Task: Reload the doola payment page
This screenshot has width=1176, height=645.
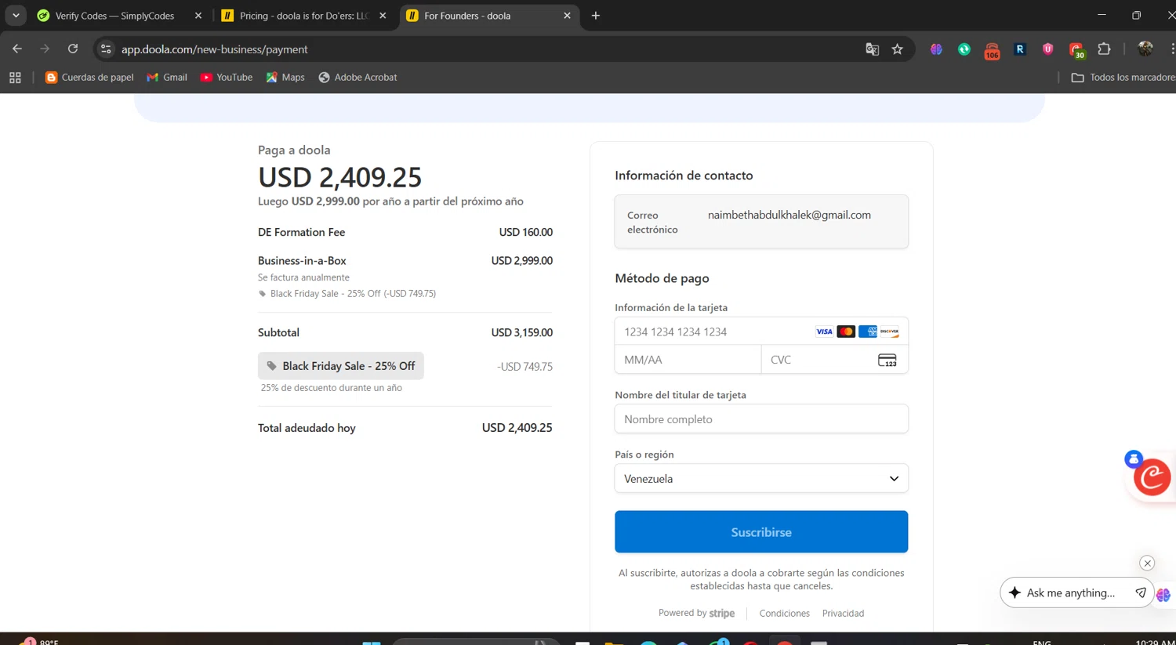Action: tap(73, 49)
